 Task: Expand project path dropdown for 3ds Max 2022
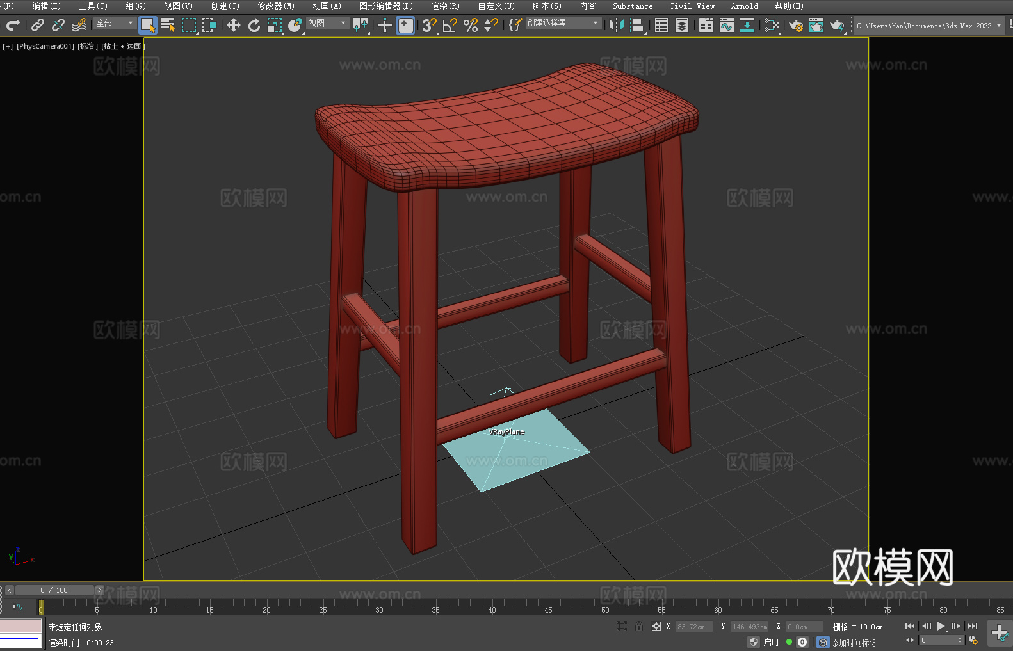click(998, 26)
